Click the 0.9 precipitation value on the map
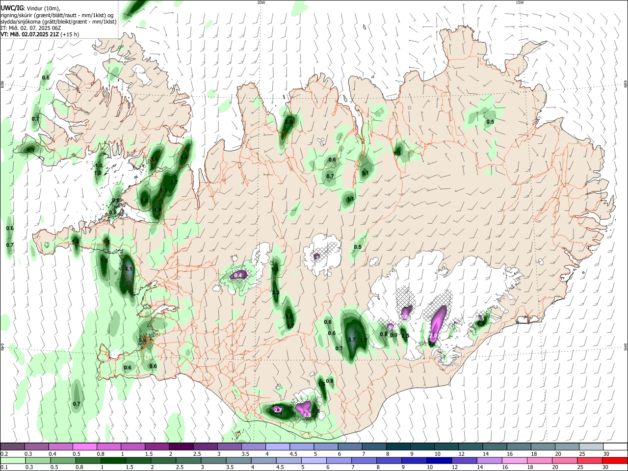 point(393,336)
